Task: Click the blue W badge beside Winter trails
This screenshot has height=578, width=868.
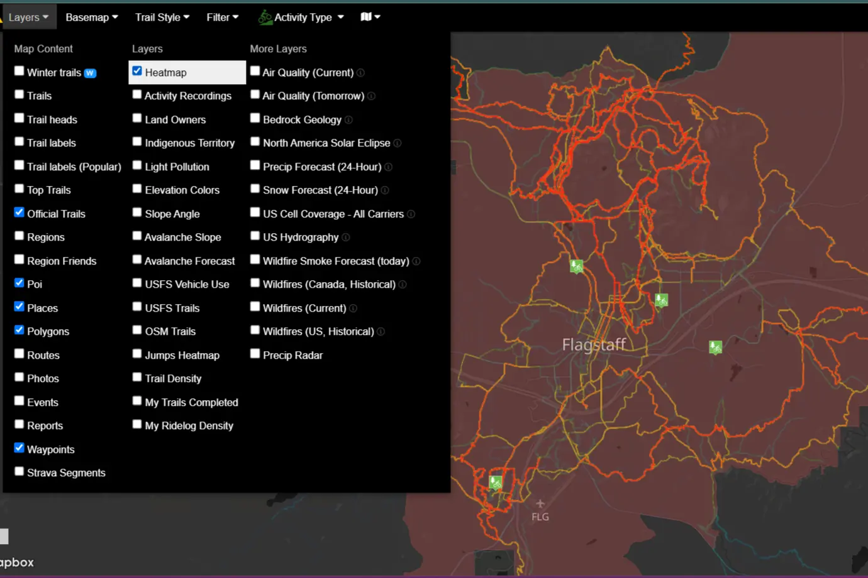Action: coord(90,73)
